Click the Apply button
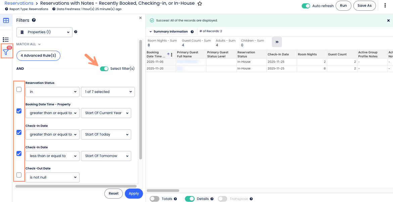 click(x=134, y=194)
